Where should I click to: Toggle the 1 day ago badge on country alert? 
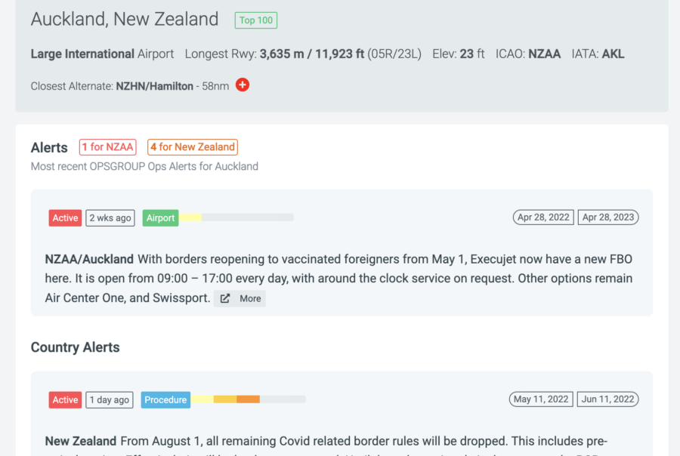click(x=110, y=399)
